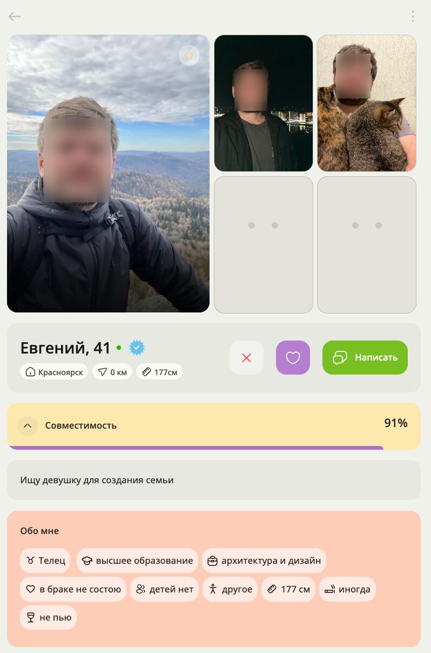
Task: Open the main mountain selfie photo
Action: click(x=108, y=174)
